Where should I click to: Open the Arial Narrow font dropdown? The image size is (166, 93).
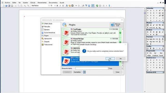coord(49,6)
